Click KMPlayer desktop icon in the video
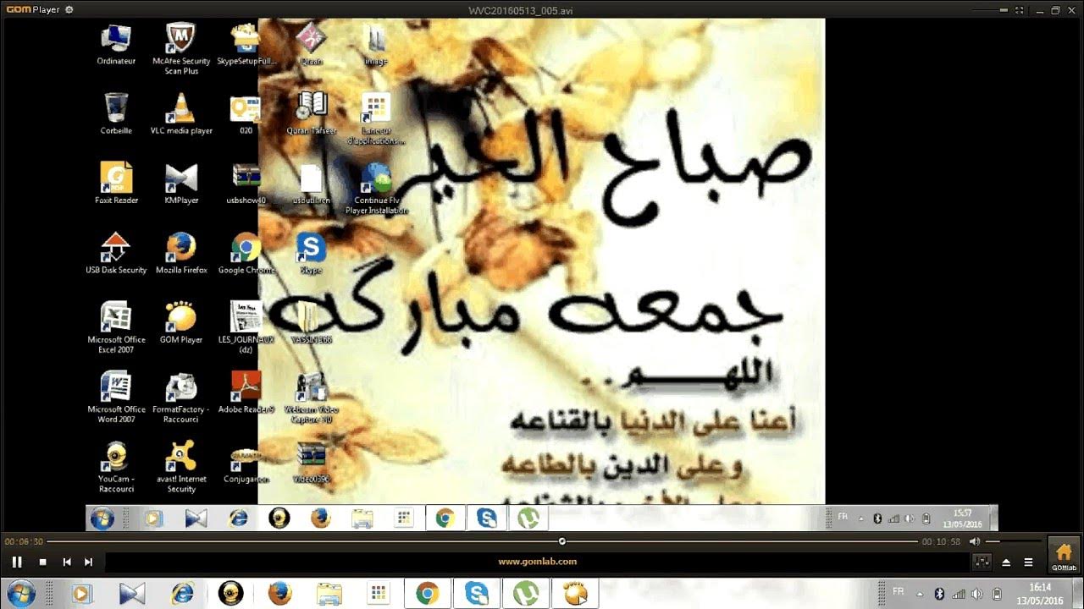This screenshot has width=1084, height=609. [181, 184]
